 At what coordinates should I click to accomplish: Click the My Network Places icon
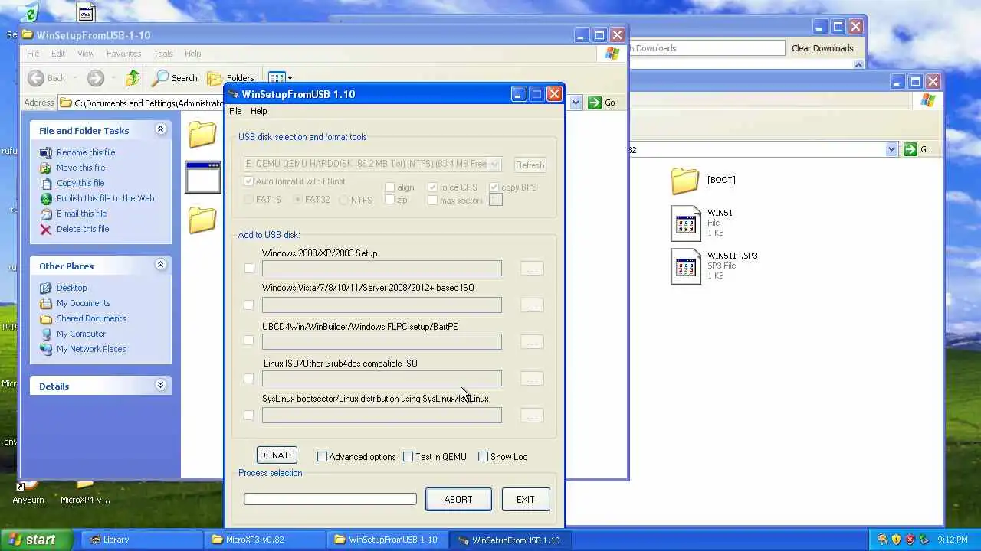46,349
